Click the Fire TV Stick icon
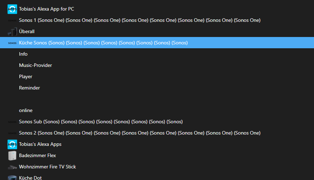The height and width of the screenshot is (180, 314). click(x=12, y=167)
